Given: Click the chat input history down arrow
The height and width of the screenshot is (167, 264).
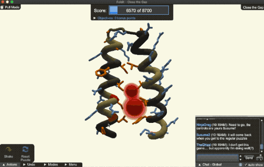Looking at the screenshot, I should [240, 160].
